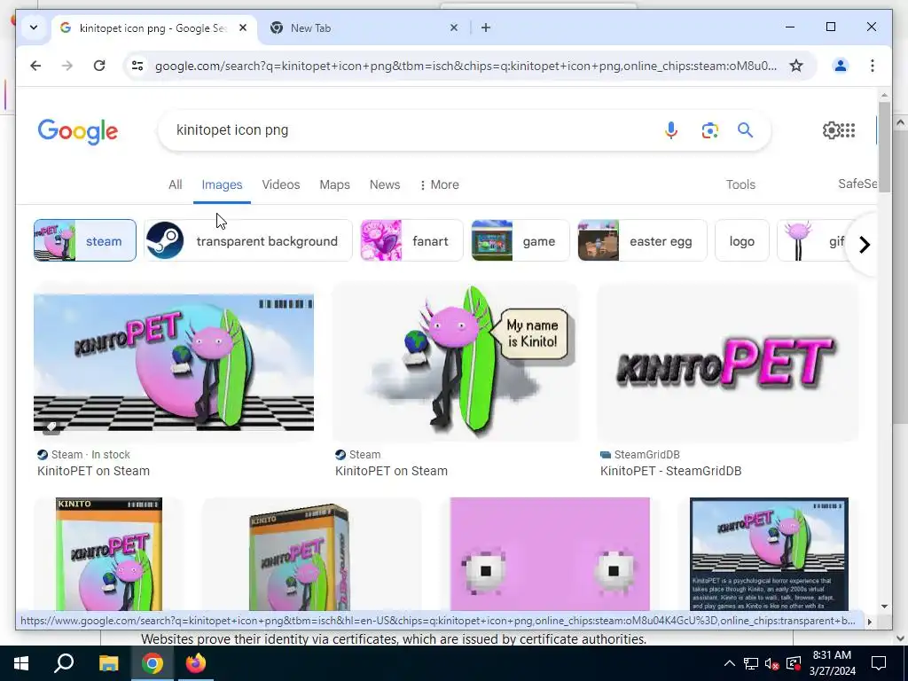Open a new tab with plus button
The width and height of the screenshot is (908, 681).
pos(486,27)
